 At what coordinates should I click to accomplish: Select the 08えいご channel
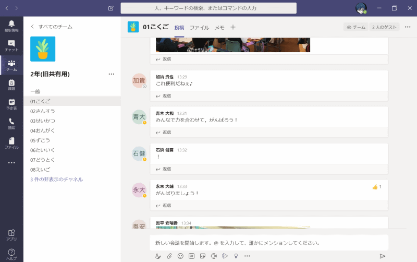point(72,170)
